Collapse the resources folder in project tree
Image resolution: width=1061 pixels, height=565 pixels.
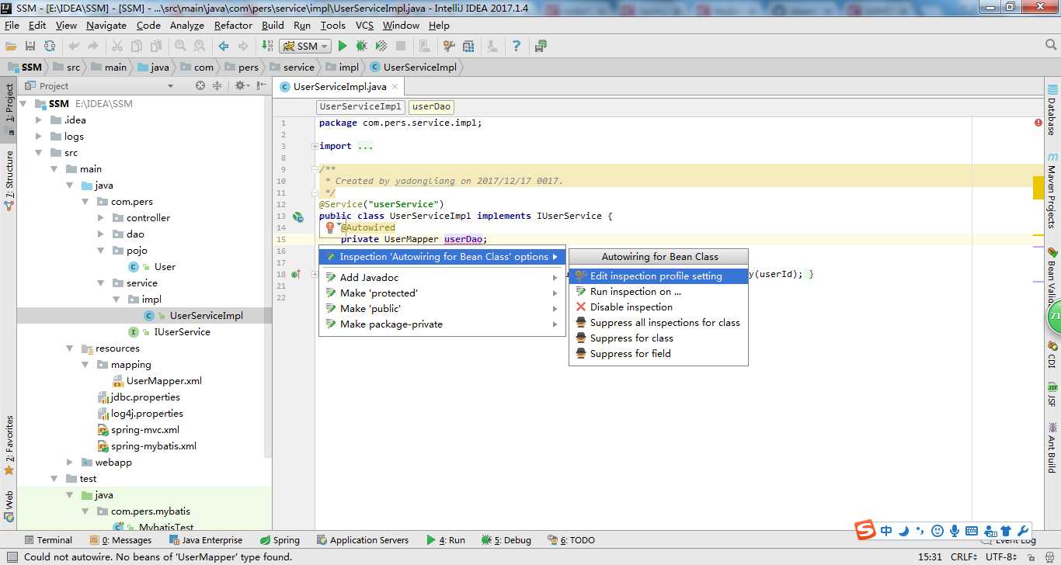point(71,348)
